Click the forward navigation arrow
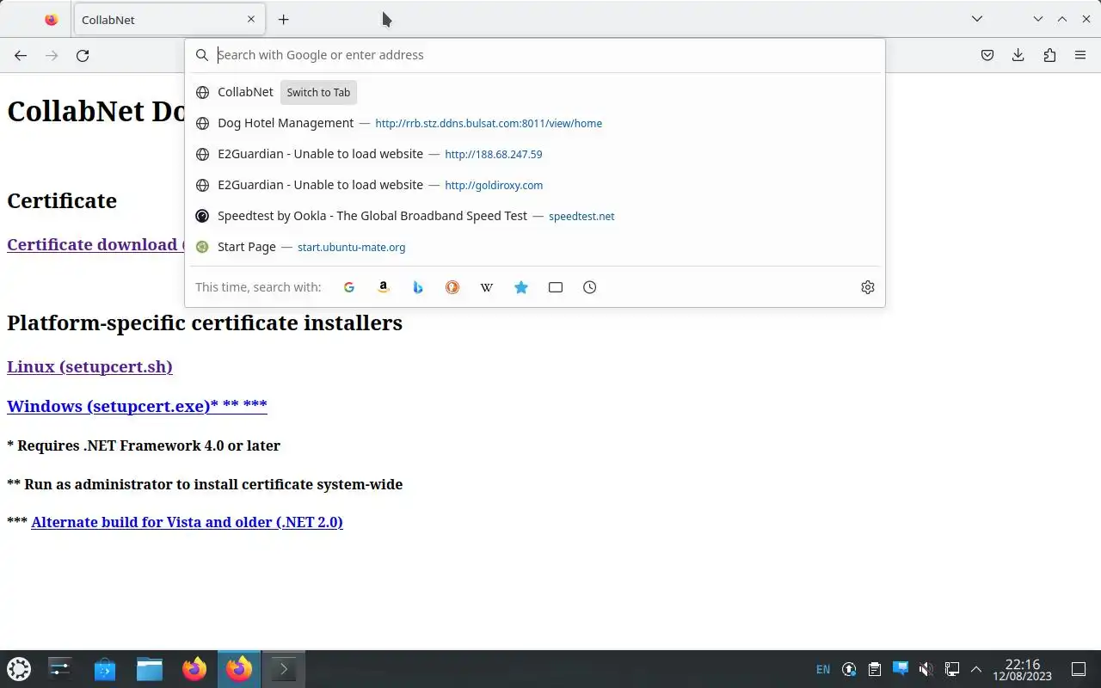The height and width of the screenshot is (688, 1101). [x=52, y=55]
